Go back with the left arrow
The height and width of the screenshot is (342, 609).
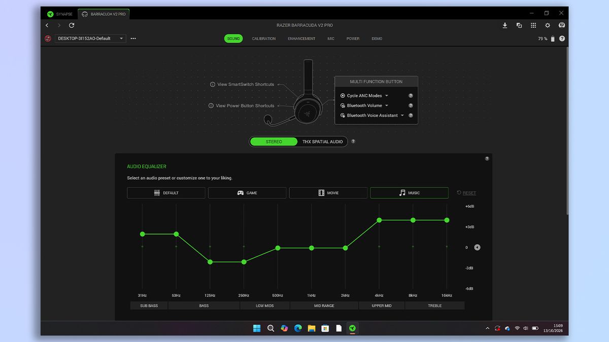pyautogui.click(x=47, y=25)
